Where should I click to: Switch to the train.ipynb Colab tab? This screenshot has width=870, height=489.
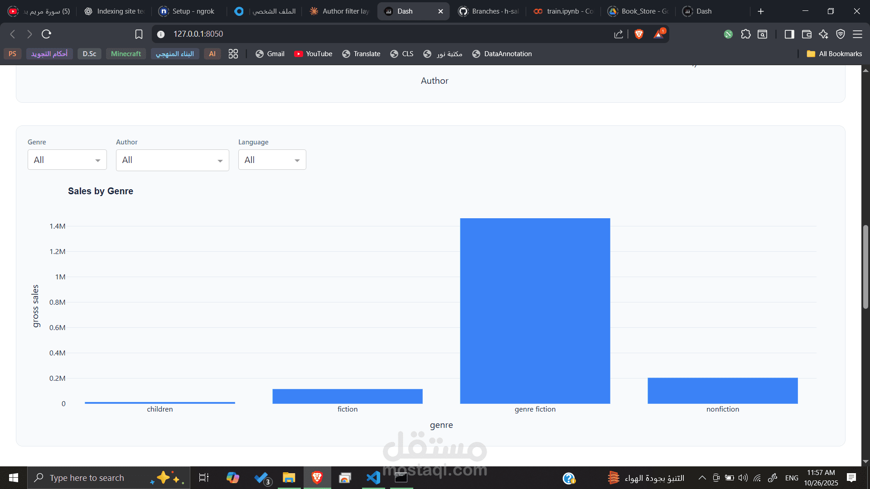tap(564, 11)
